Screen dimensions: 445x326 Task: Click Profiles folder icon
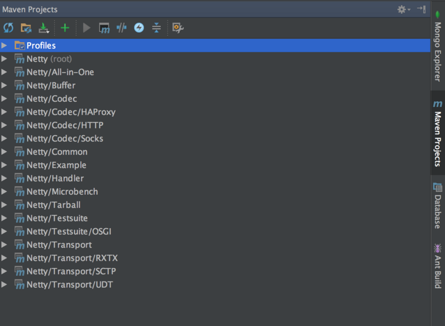(x=19, y=46)
